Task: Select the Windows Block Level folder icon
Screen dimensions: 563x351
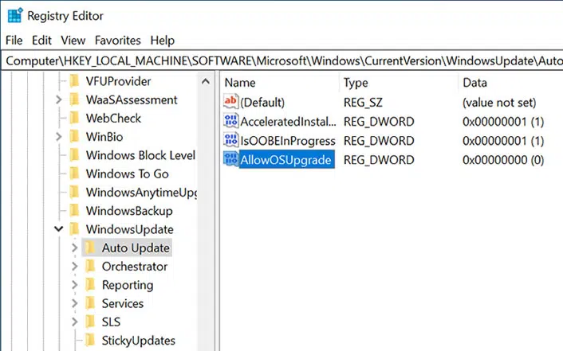Action: pyautogui.click(x=74, y=155)
